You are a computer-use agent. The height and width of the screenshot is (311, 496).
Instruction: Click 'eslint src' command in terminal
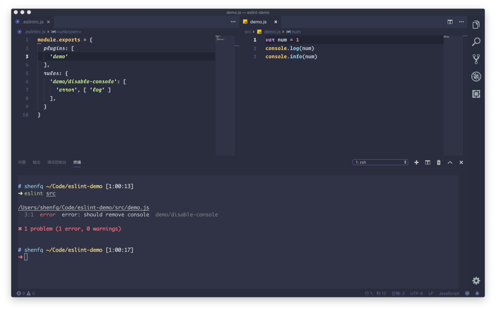[40, 194]
